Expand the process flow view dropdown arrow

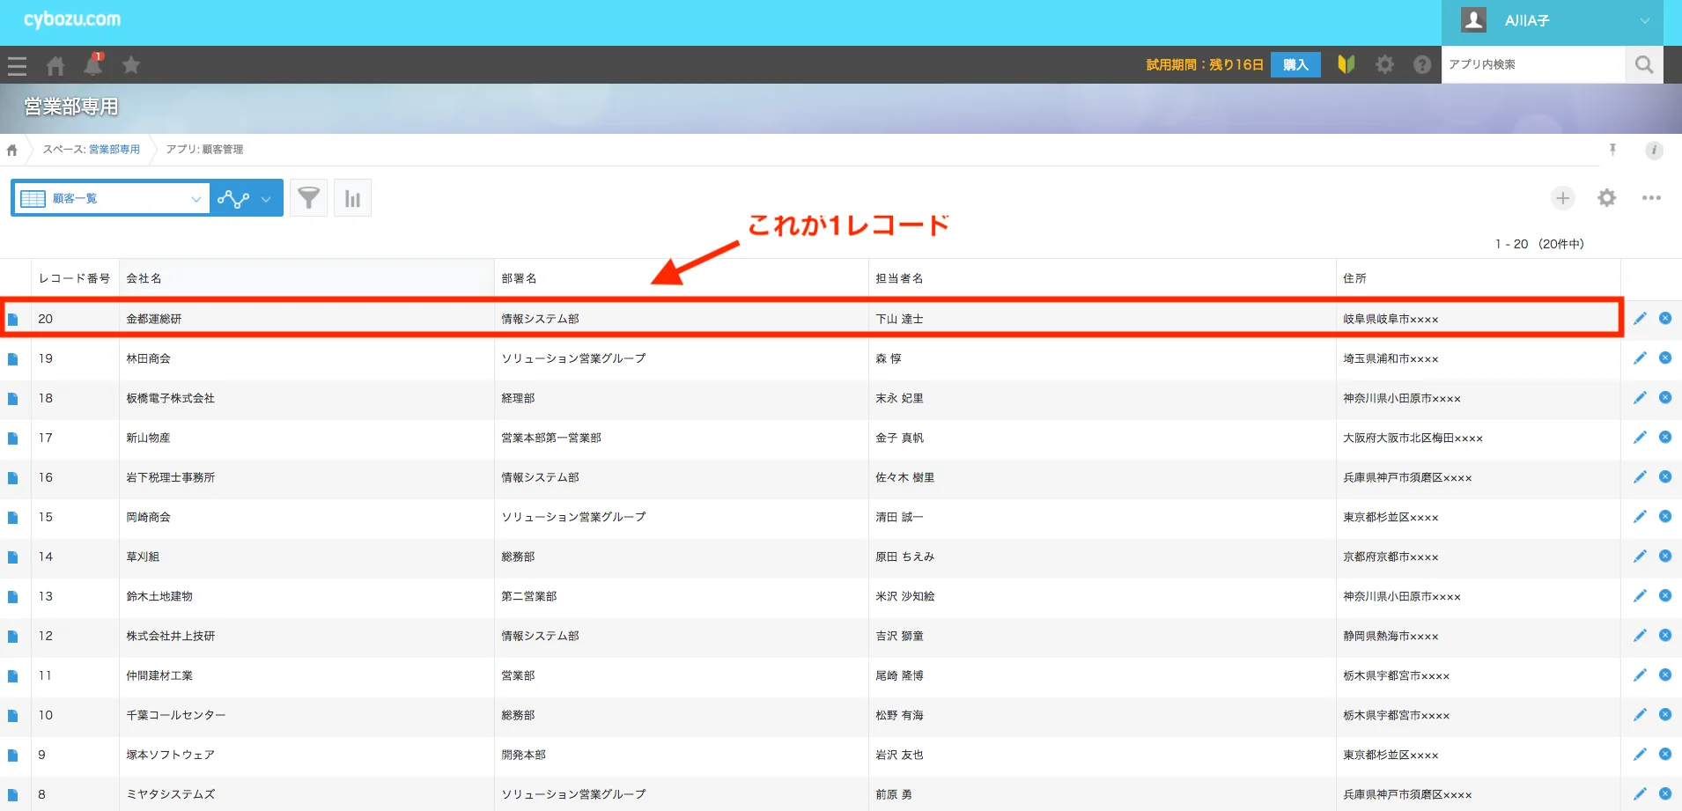pyautogui.click(x=266, y=199)
